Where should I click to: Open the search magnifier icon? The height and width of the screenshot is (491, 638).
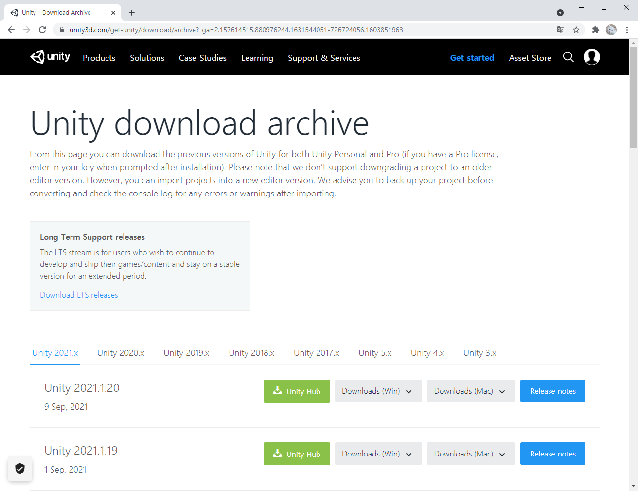click(568, 57)
